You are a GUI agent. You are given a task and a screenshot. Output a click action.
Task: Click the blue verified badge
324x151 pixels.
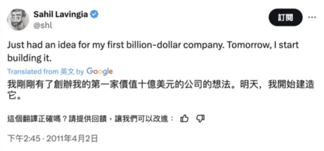(94, 15)
